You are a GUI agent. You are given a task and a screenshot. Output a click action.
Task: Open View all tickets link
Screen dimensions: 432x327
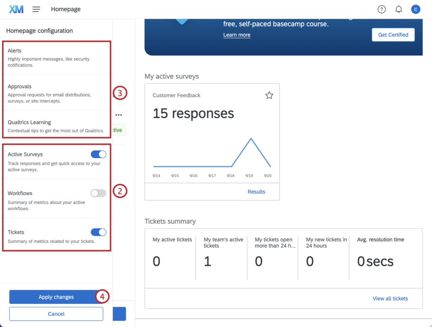[390, 298]
